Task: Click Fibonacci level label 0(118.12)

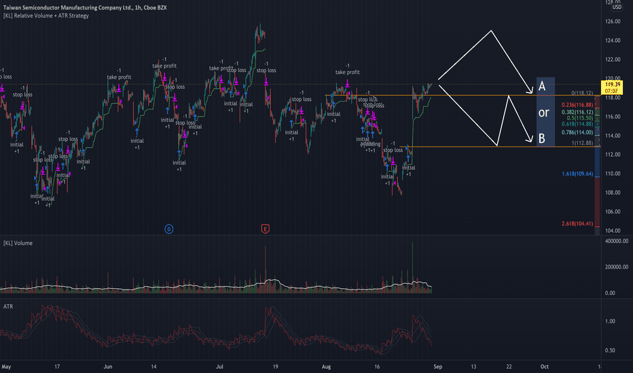Action: click(582, 93)
